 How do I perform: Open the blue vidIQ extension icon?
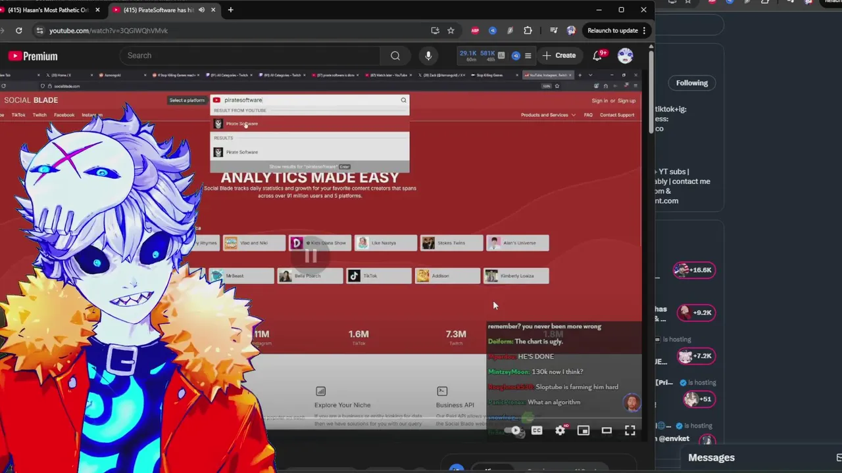(493, 30)
